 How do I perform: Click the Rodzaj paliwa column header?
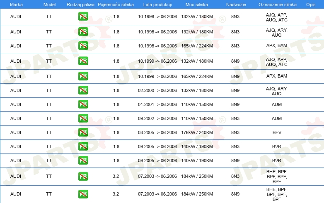[x=80, y=5]
